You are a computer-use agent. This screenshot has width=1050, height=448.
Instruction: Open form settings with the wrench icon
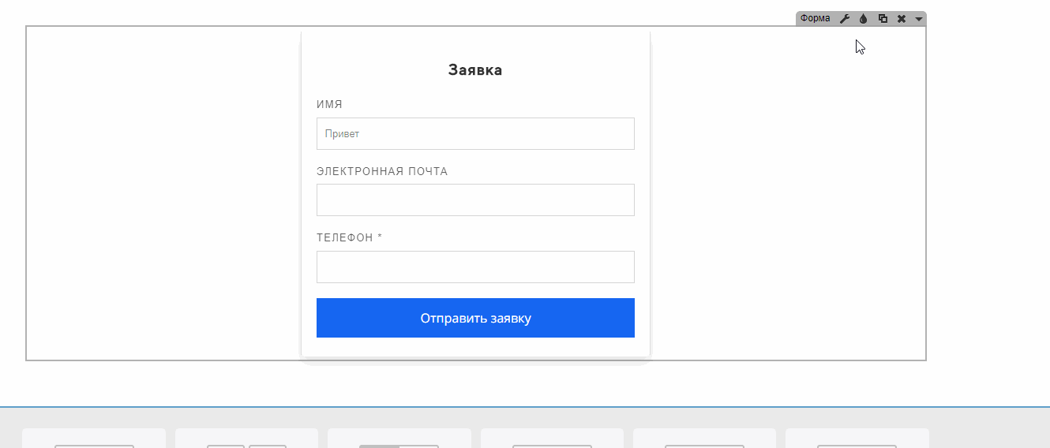pyautogui.click(x=844, y=19)
